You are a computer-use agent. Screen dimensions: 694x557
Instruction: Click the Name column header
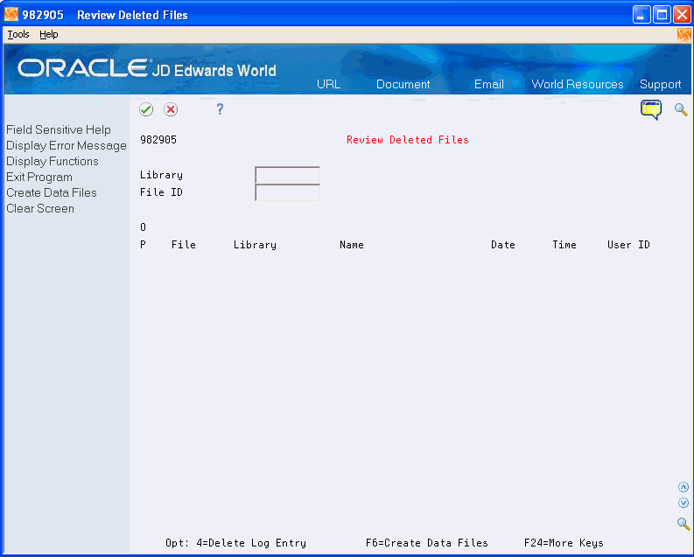click(352, 245)
